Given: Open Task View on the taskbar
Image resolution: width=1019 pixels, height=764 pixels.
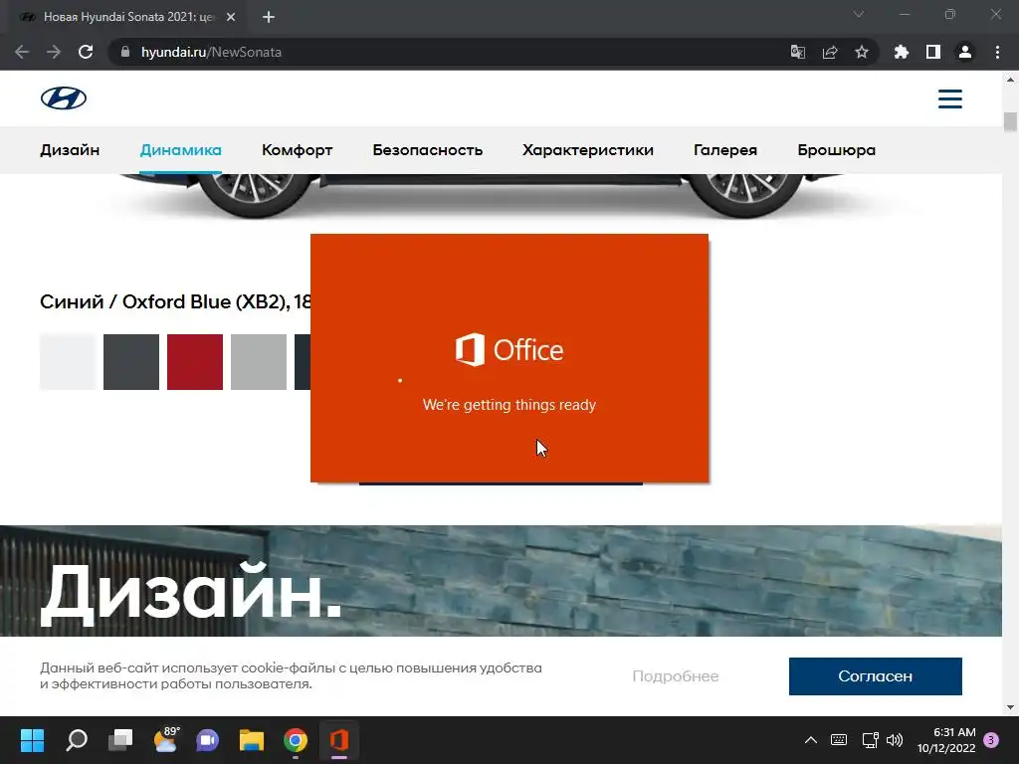Looking at the screenshot, I should coord(120,740).
